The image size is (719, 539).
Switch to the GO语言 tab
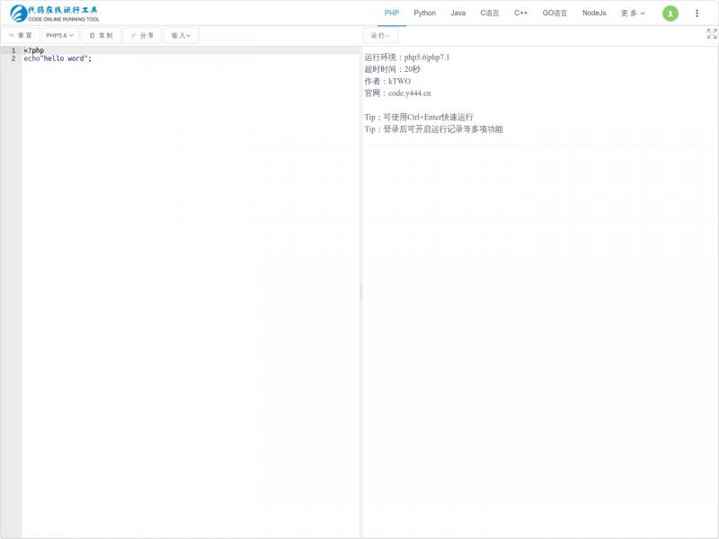tap(555, 13)
